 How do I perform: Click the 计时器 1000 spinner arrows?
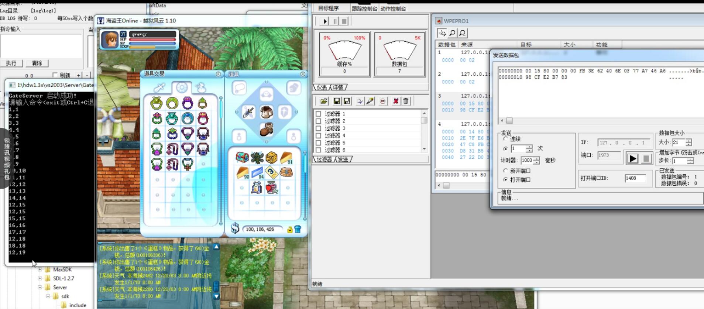[536, 160]
